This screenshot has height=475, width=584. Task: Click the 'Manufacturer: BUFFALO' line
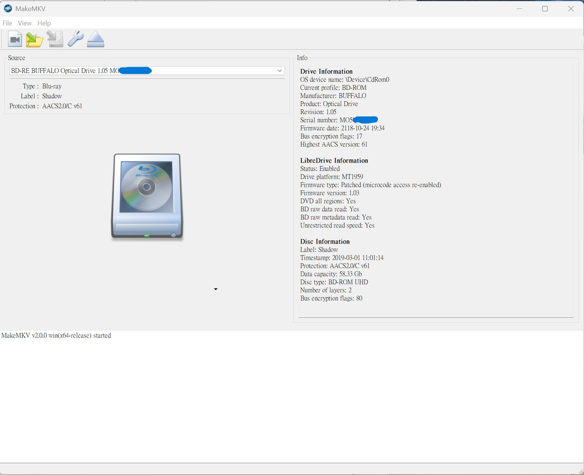[x=333, y=96]
